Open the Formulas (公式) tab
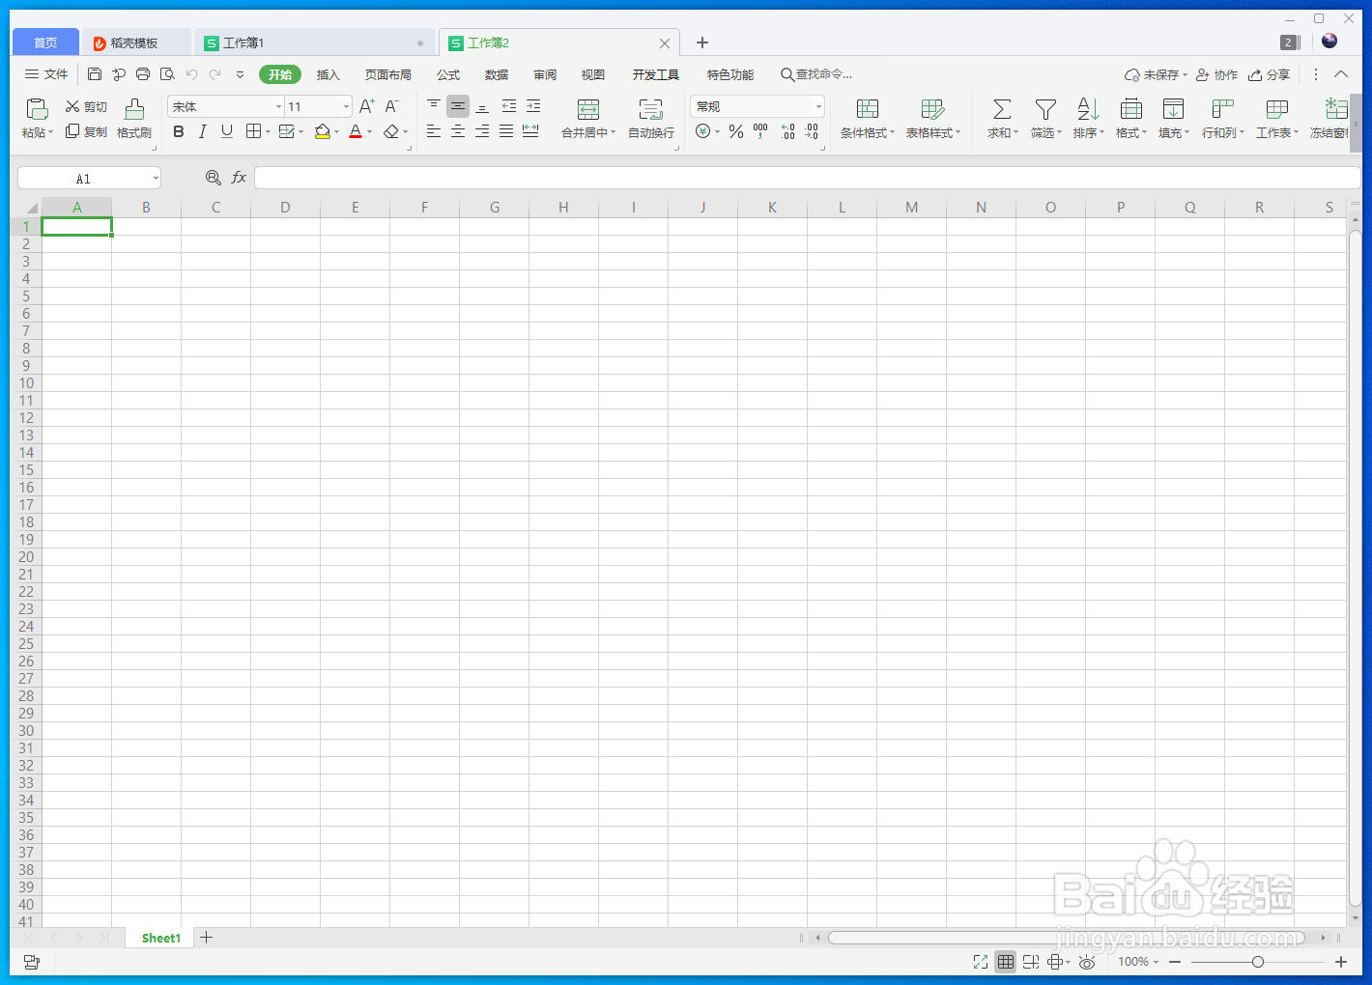 click(448, 74)
